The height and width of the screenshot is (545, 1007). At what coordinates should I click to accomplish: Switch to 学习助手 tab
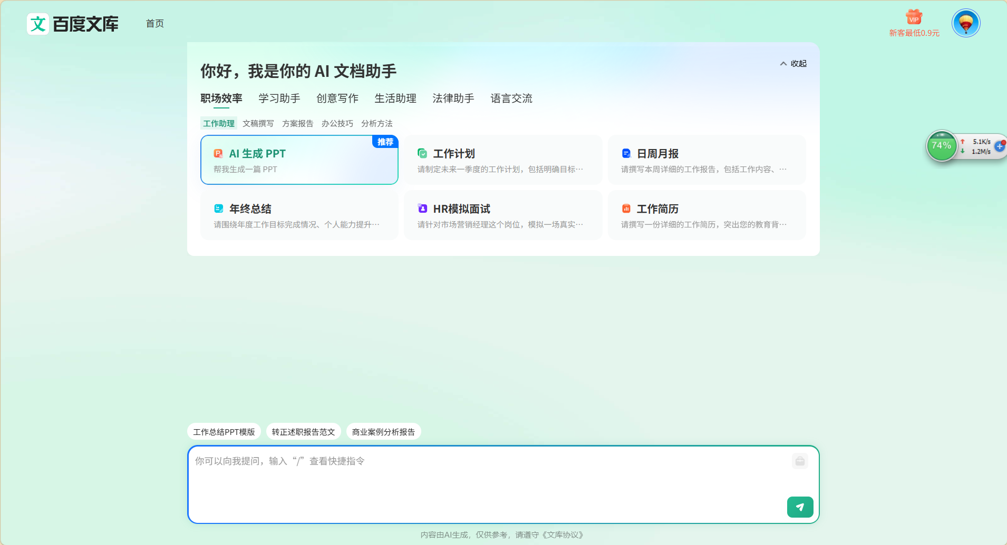click(279, 98)
